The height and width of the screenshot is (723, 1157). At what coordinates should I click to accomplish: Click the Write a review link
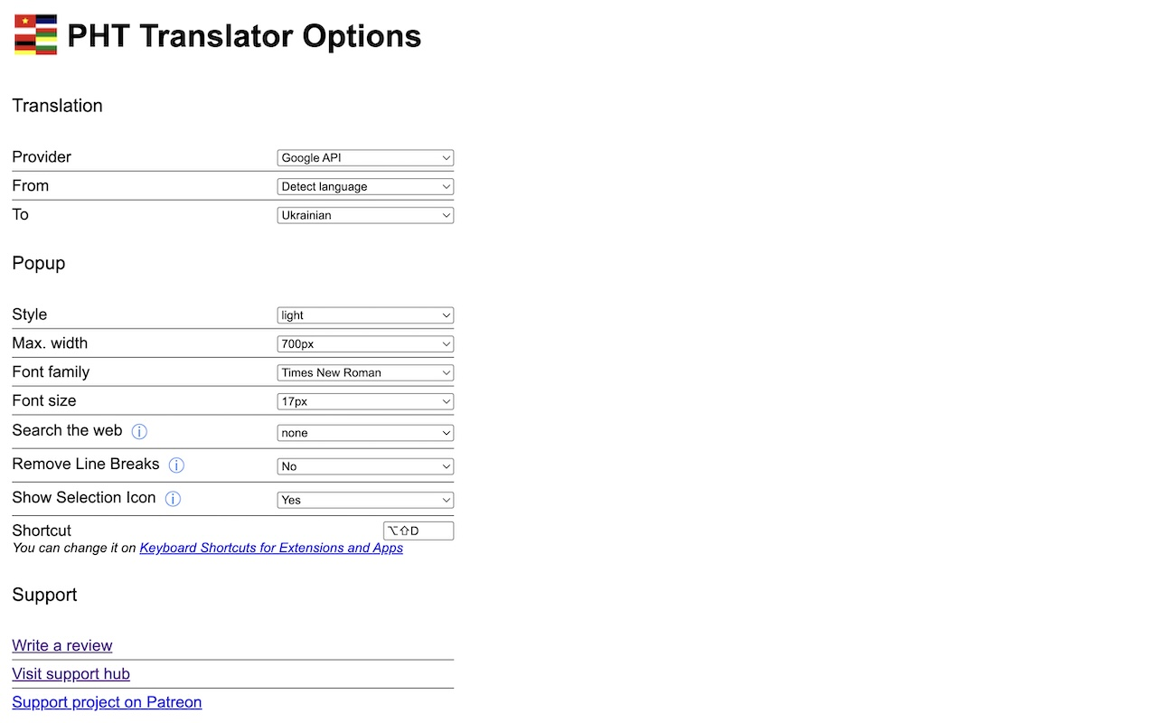pyautogui.click(x=61, y=645)
